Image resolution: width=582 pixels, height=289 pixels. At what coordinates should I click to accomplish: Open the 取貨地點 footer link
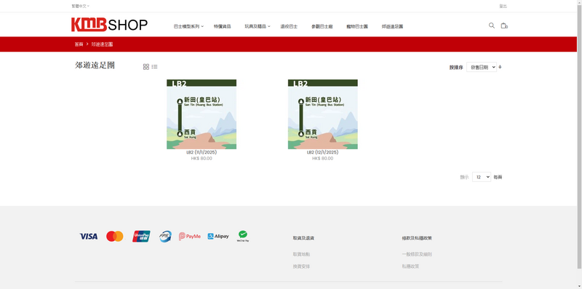pos(301,255)
